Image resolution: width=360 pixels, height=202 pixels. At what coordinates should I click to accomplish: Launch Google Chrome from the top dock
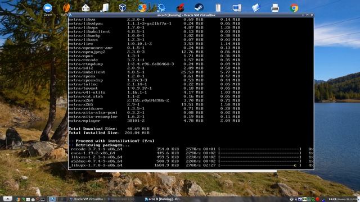coord(294,8)
